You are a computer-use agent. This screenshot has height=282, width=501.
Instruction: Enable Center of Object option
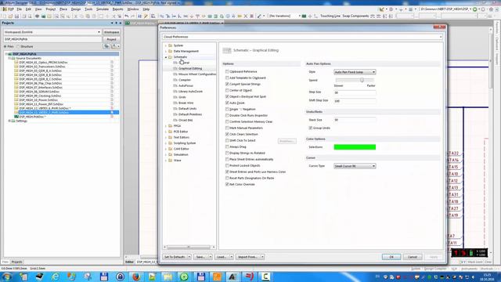pyautogui.click(x=227, y=91)
